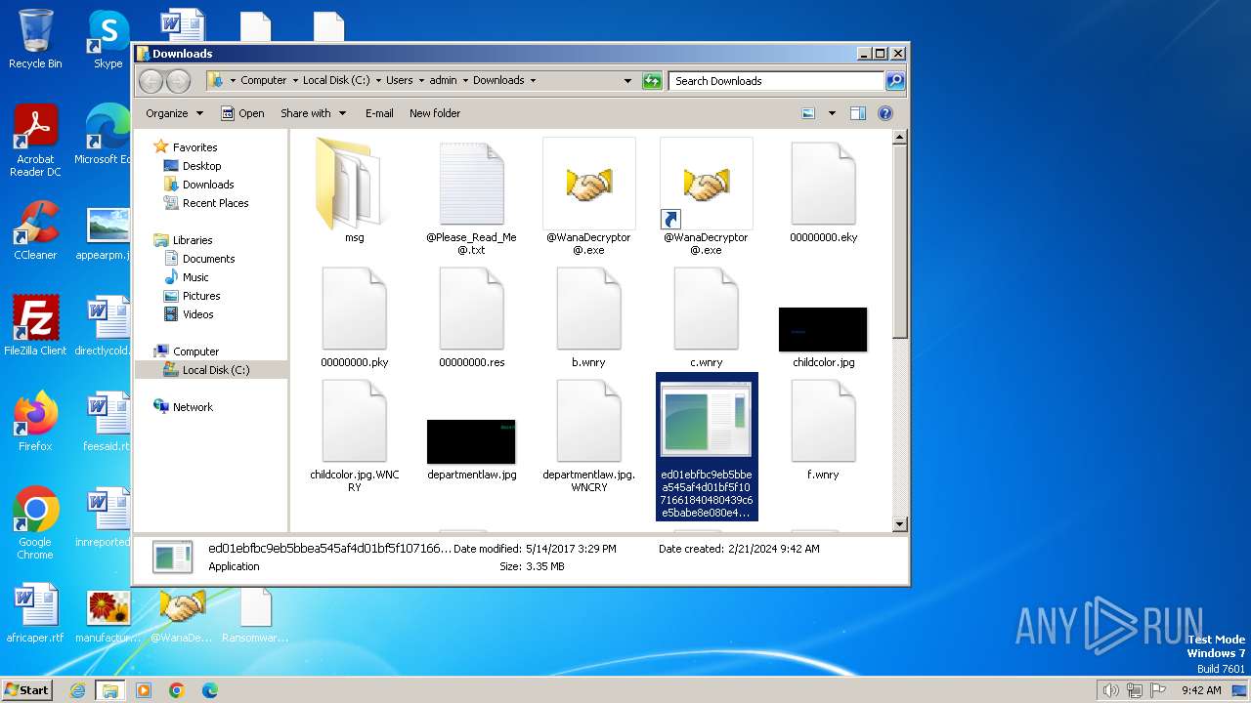Select the @Please_Read_Me@.txt file icon
Image resolution: width=1251 pixels, height=703 pixels.
[x=471, y=186]
